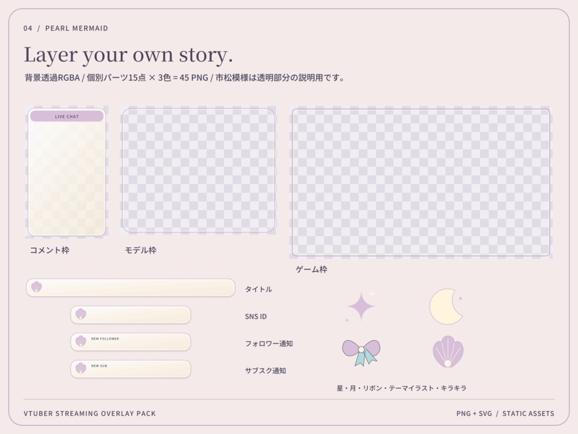578x434 pixels.
Task: Click the モデル枠 label
Action: (141, 250)
